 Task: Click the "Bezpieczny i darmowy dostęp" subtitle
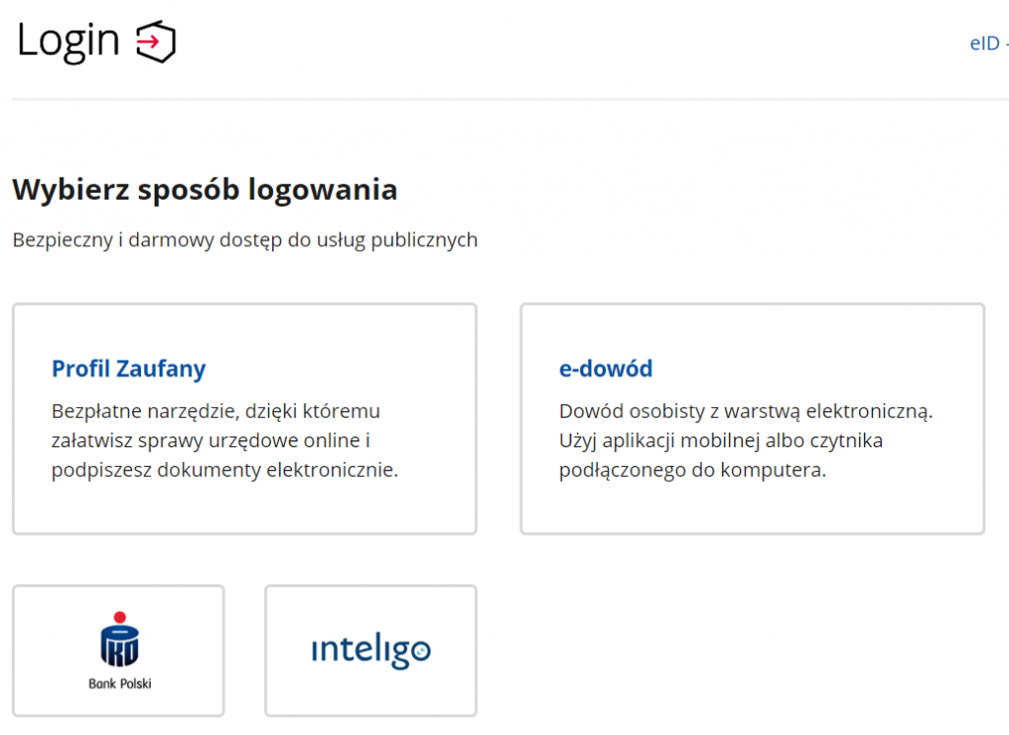tap(244, 239)
